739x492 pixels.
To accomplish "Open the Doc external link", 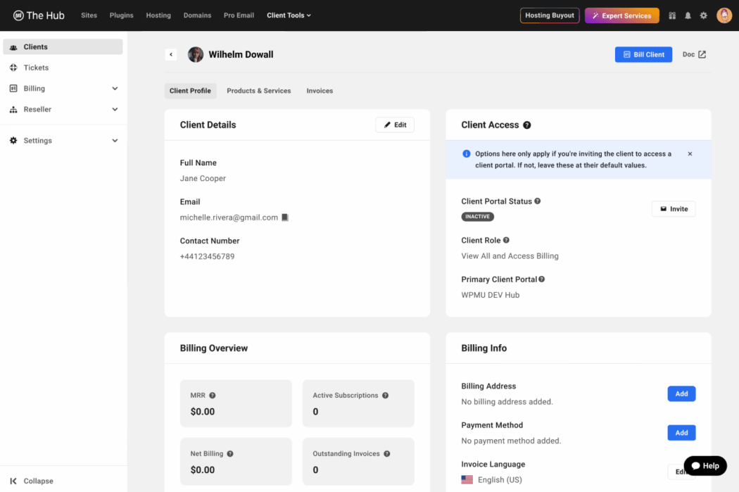I will (694, 54).
